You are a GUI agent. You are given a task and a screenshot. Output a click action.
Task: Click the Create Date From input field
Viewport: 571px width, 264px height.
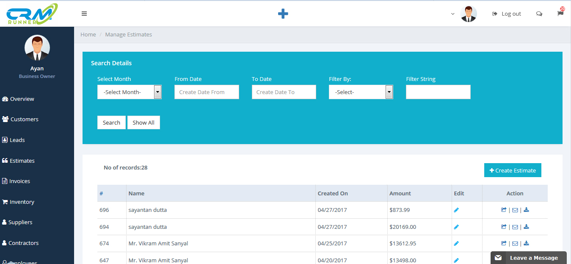point(207,92)
